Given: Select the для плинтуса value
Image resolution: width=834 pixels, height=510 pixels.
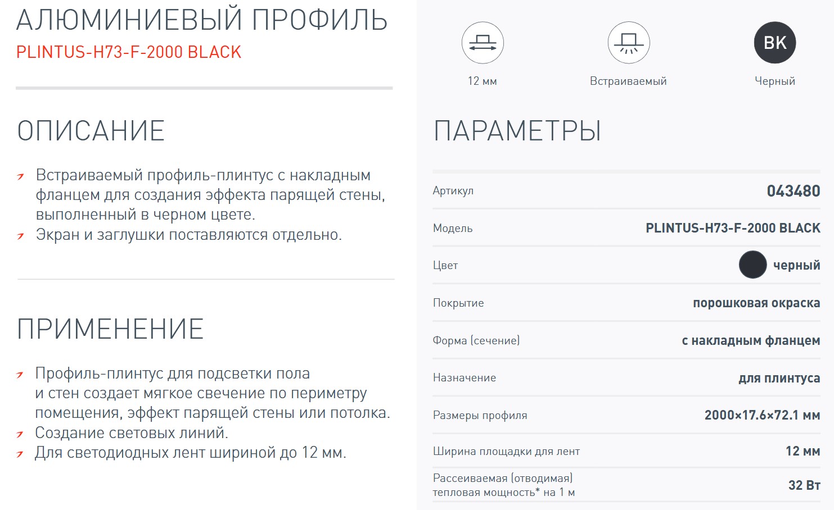Looking at the screenshot, I should coord(779,378).
